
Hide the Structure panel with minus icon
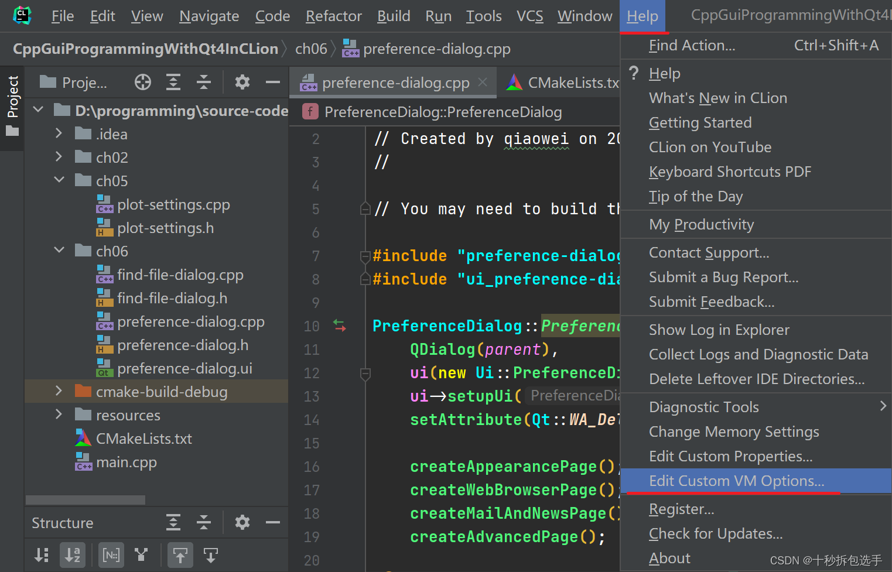273,522
